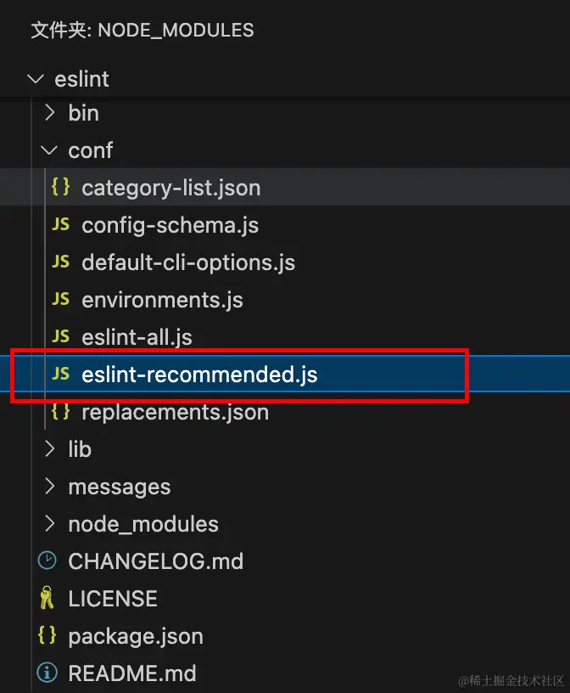Image resolution: width=570 pixels, height=693 pixels.
Task: Open the eslint-all.js file
Action: [x=137, y=337]
